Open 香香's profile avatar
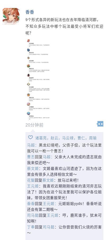Viewport: 106px width, 240px height. coord(11,16)
